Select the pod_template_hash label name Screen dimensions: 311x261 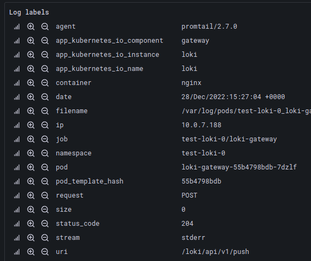coord(89,181)
